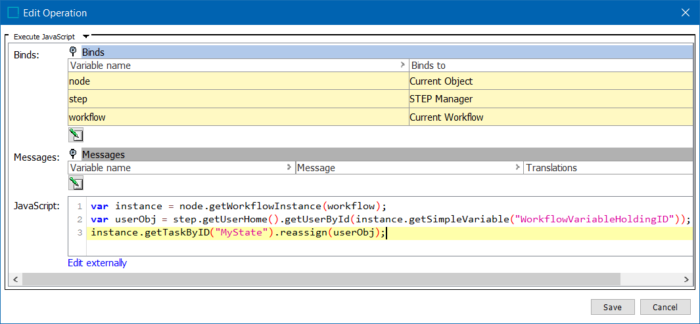
Task: Click the horizontal scrollbar right arrow
Action: 686,279
